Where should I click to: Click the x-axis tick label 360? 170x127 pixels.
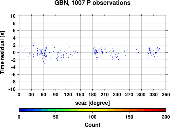click(x=166, y=94)
